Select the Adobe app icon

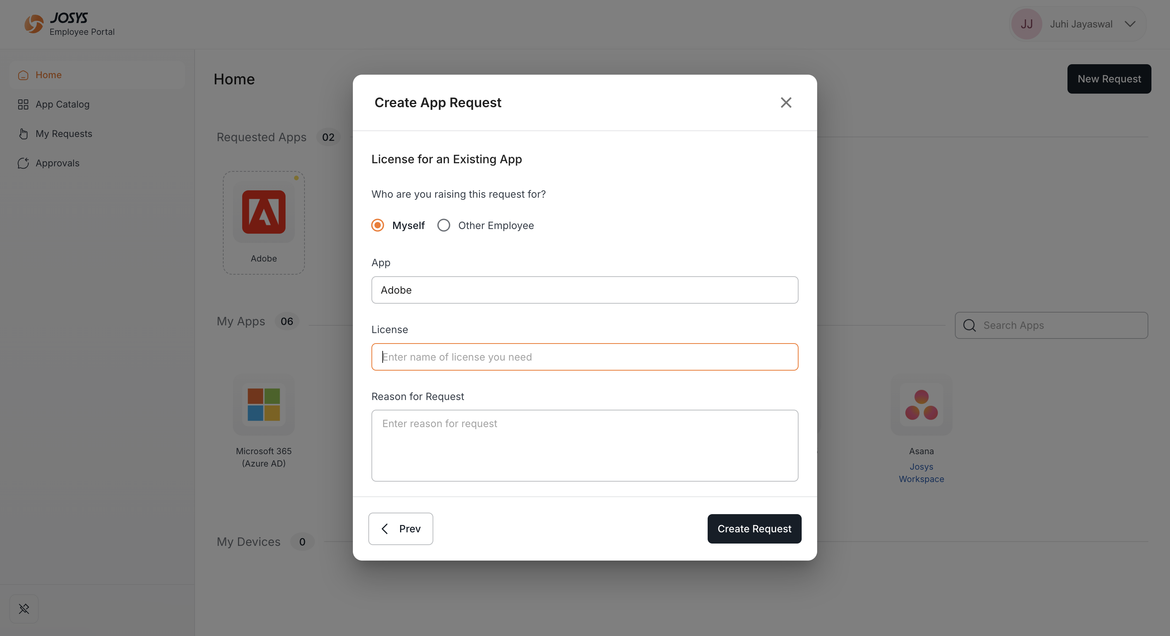click(x=264, y=212)
